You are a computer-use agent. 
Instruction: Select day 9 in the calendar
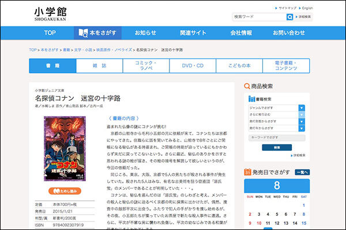coord(250,223)
